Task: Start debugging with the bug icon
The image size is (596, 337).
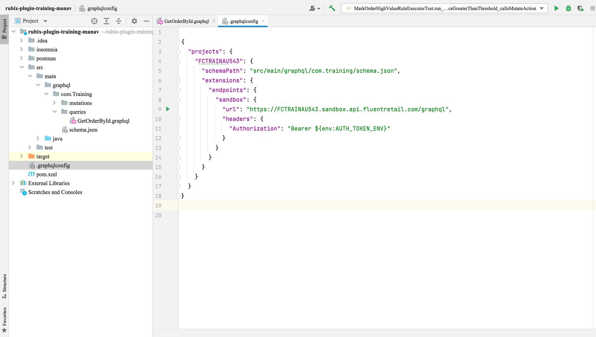Action: 568,8
